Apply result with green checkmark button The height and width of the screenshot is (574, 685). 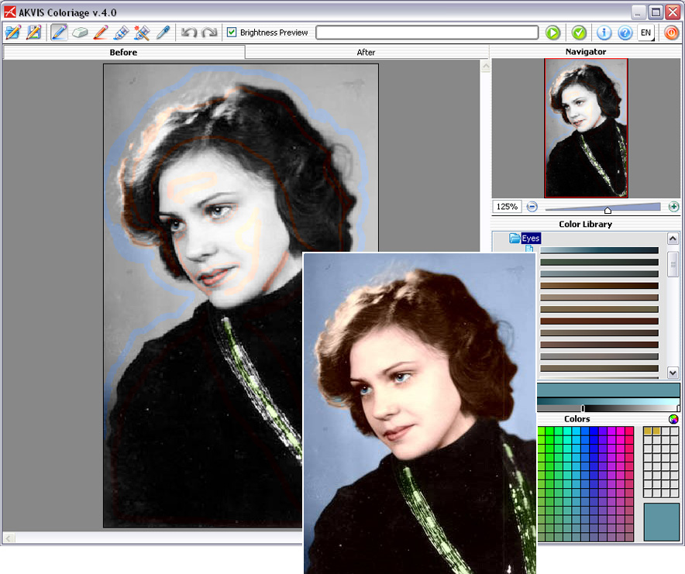point(579,33)
